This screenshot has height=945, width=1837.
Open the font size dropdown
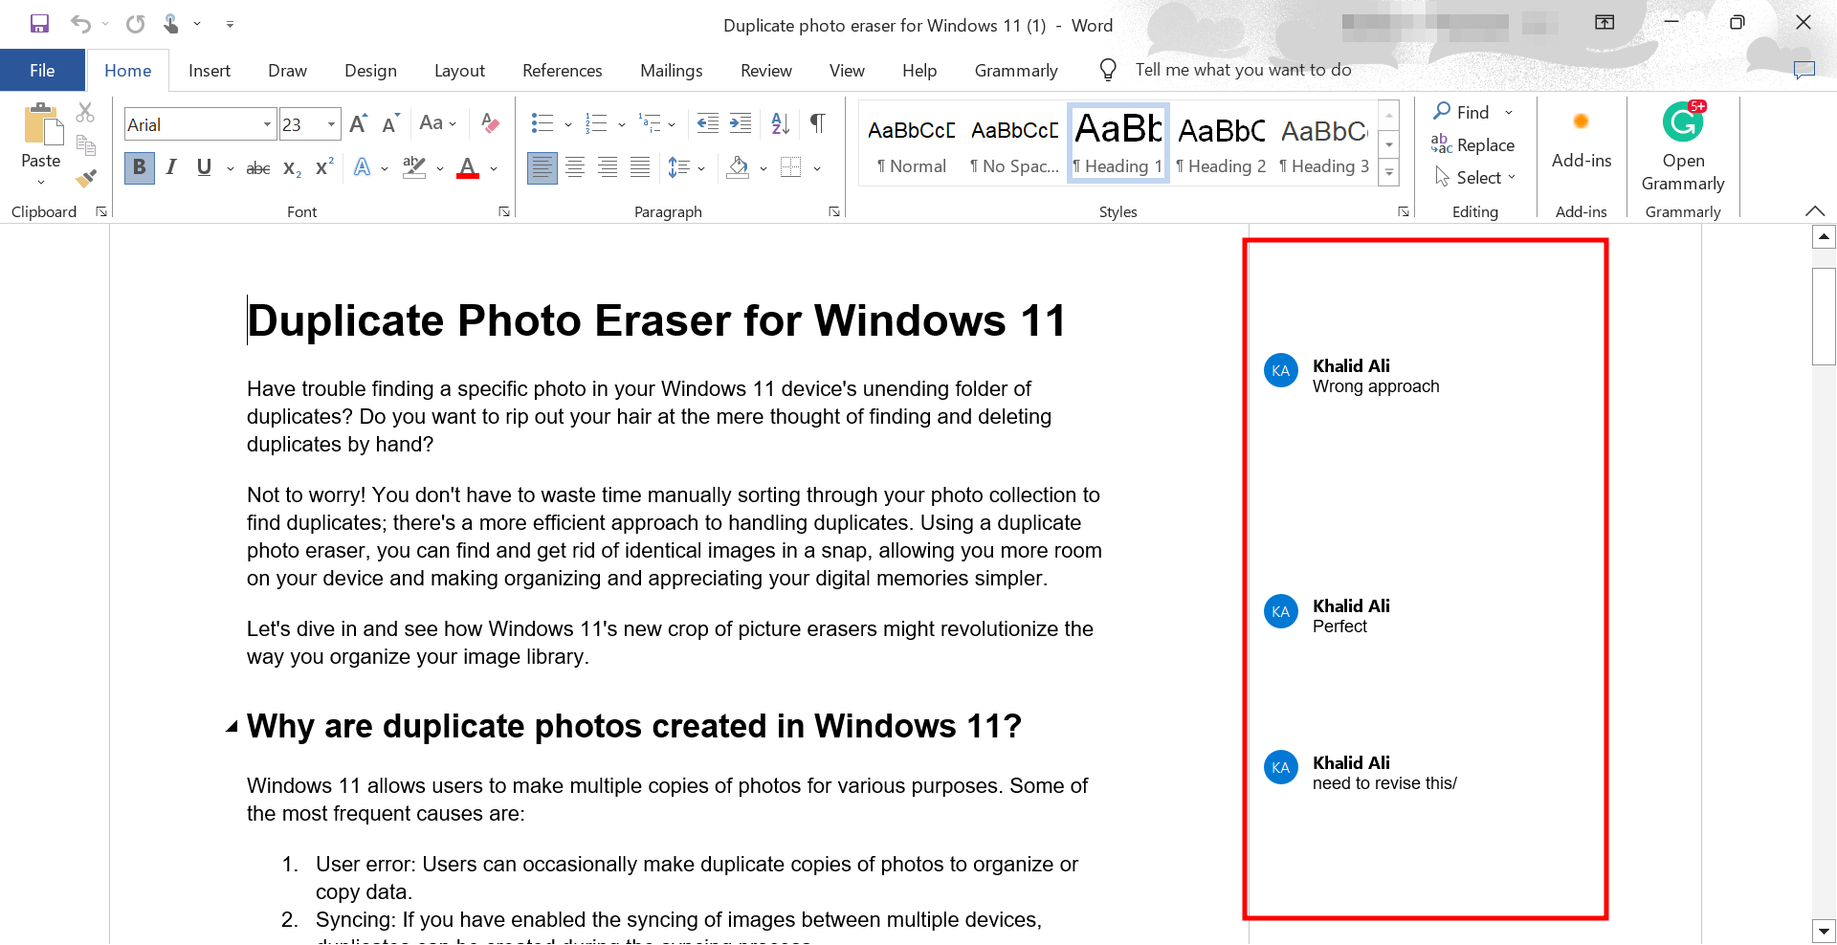[x=331, y=124]
